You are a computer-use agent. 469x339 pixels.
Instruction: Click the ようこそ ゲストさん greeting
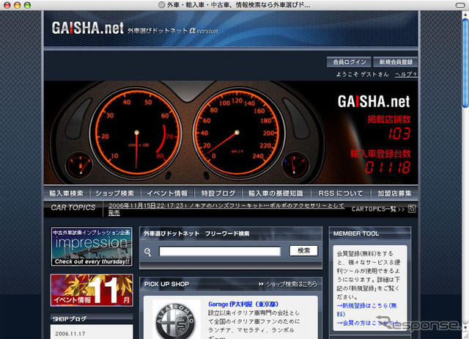tap(362, 74)
